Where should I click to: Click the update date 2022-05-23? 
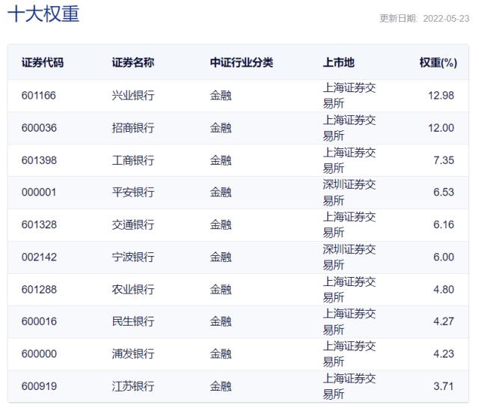tap(446, 19)
